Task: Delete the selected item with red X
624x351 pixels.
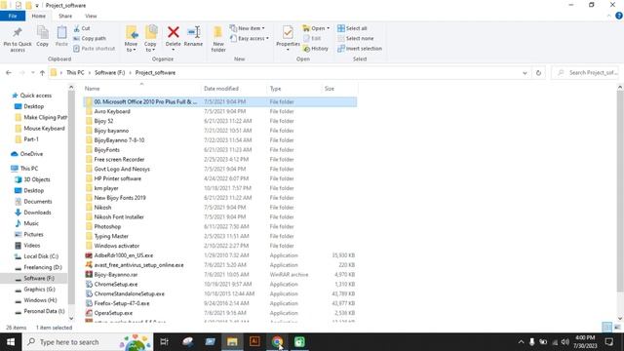Action: [174, 37]
